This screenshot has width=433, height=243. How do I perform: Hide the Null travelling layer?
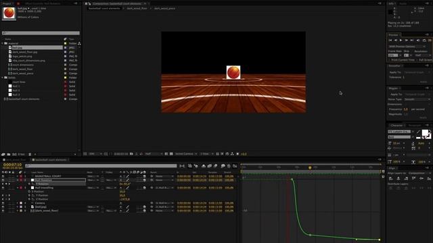click(x=3, y=188)
